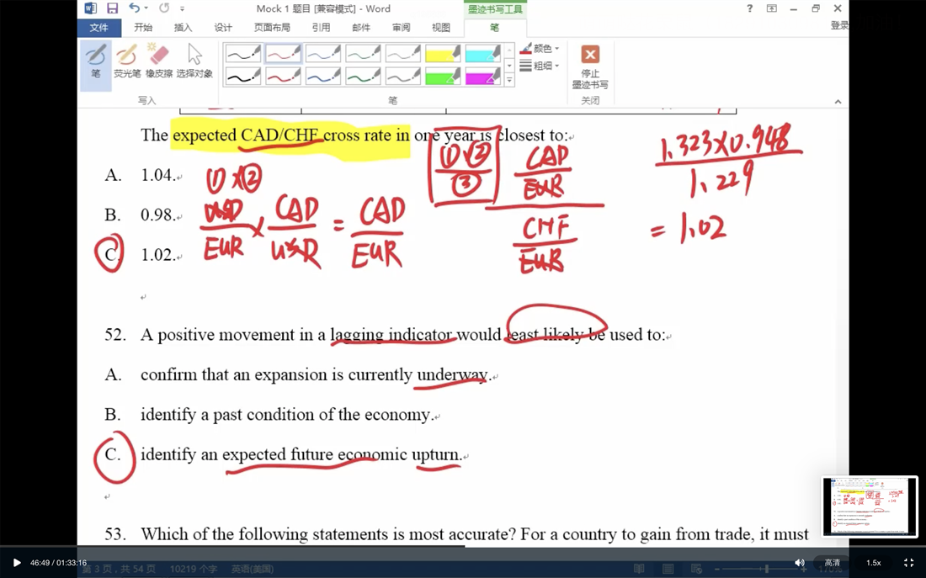Click the Word zoom in plus button
The height and width of the screenshot is (578, 926).
pos(804,569)
